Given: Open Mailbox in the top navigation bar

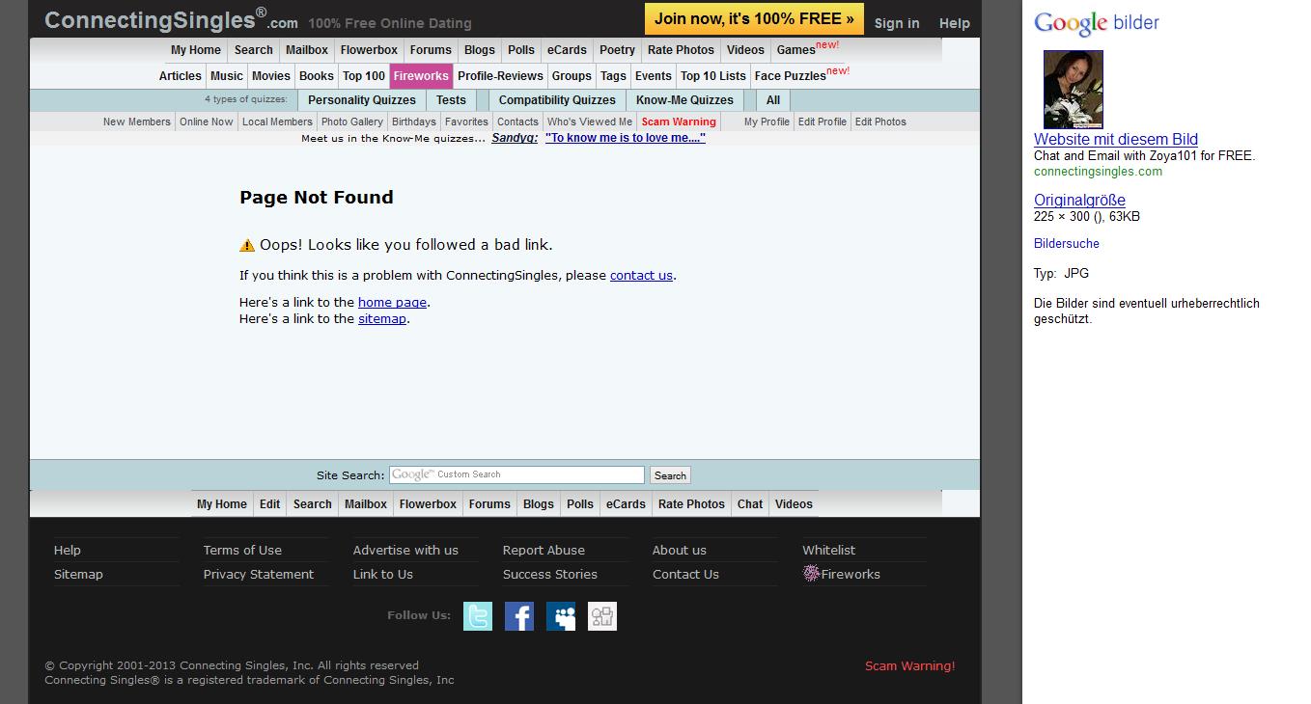Looking at the screenshot, I should pyautogui.click(x=307, y=50).
